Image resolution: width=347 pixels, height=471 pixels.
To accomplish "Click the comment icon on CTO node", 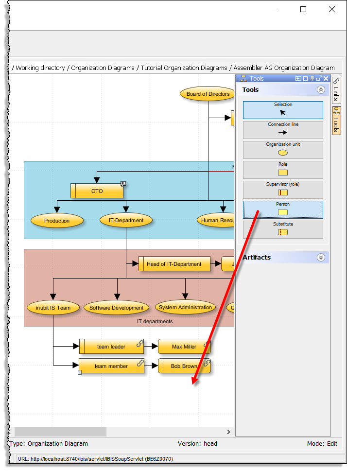I will [x=123, y=184].
